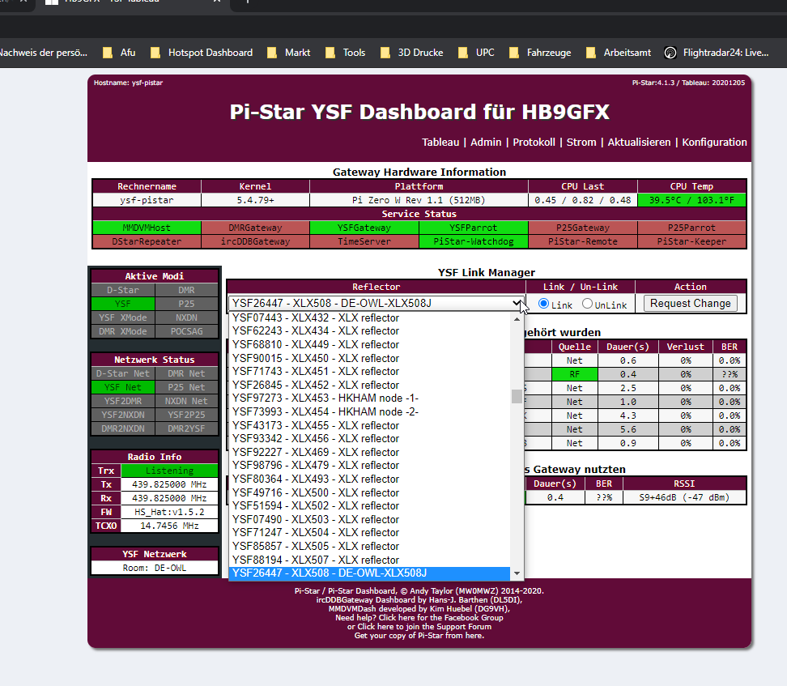Viewport: 787px width, 686px height.
Task: Open the Admin page
Action: tap(486, 142)
